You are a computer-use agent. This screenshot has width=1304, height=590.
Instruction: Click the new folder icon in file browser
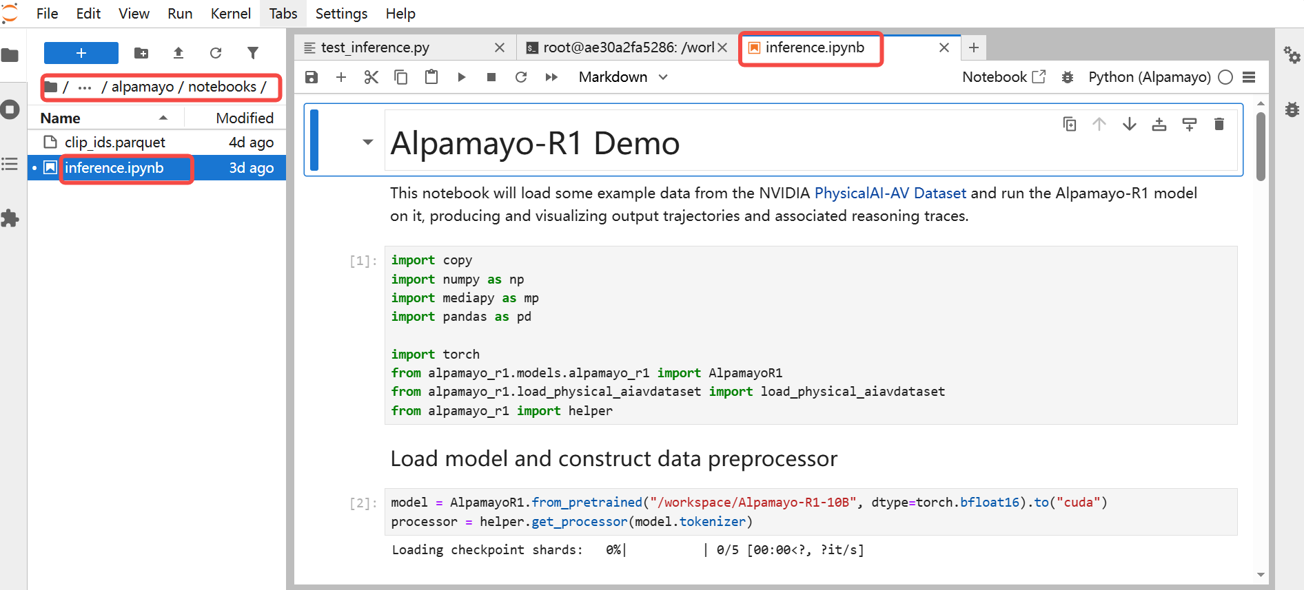[x=141, y=53]
